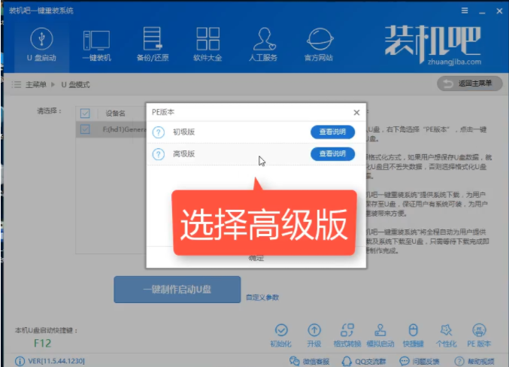Screen dimensions: 509x367
Task: Click the 升级 upgrade icon
Action: (x=314, y=330)
